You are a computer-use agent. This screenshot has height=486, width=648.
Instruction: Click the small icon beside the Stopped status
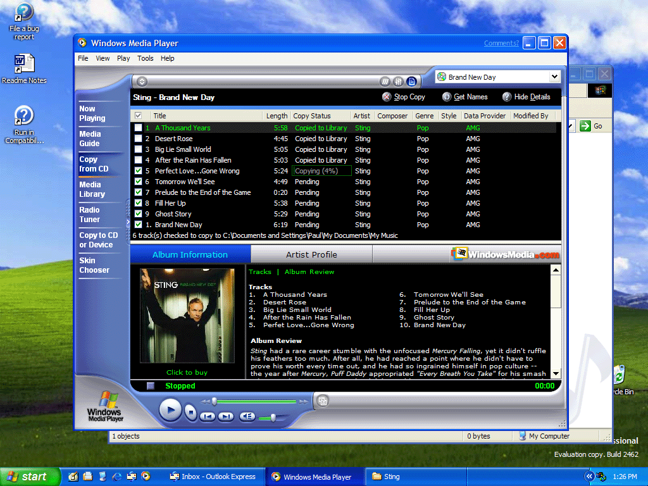(151, 386)
